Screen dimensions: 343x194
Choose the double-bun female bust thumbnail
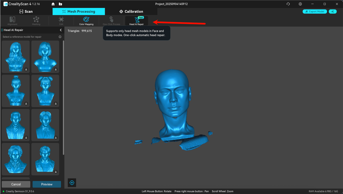(45, 91)
